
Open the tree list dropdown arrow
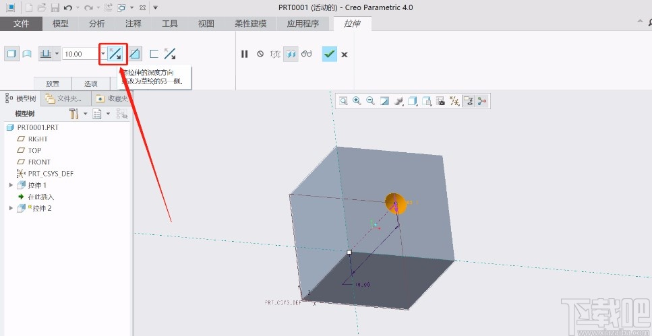[108, 114]
